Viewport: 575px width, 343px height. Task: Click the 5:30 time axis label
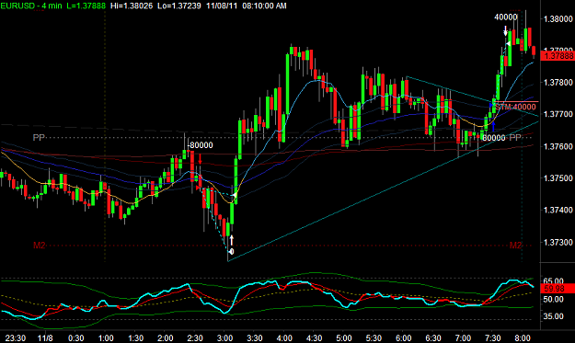pos(374,337)
